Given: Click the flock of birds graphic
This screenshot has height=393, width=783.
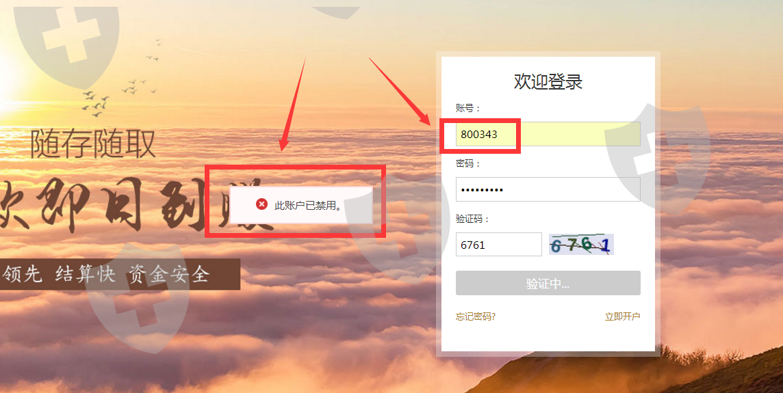Looking at the screenshot, I should point(121,80).
